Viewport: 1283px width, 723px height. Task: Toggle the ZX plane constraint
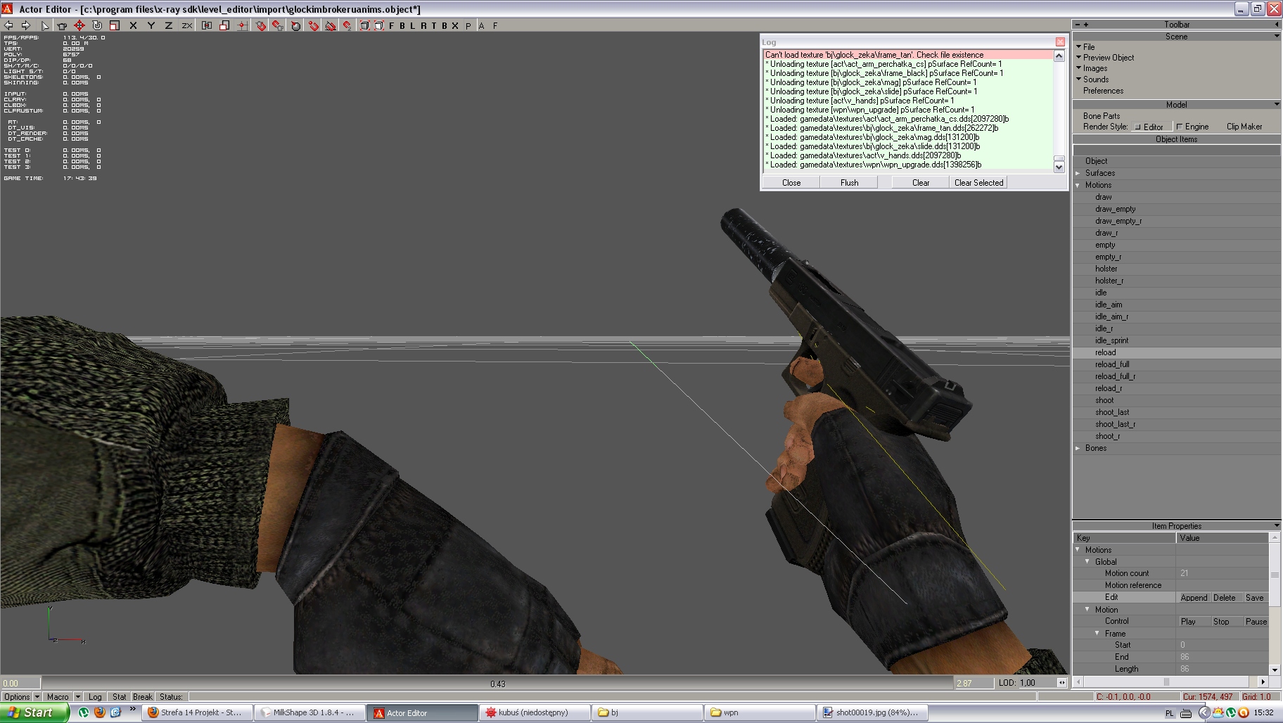pos(186,25)
